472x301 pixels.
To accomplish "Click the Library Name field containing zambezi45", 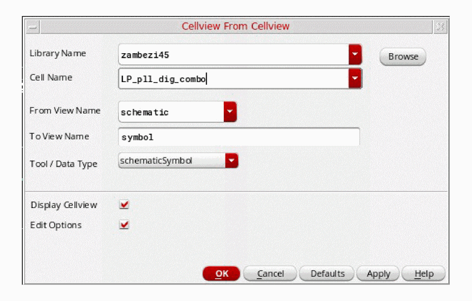I will pyautogui.click(x=233, y=55).
